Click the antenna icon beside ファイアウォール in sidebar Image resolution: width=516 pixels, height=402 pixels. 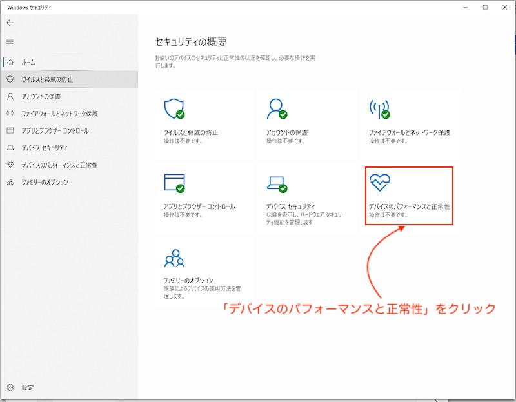[x=10, y=114]
